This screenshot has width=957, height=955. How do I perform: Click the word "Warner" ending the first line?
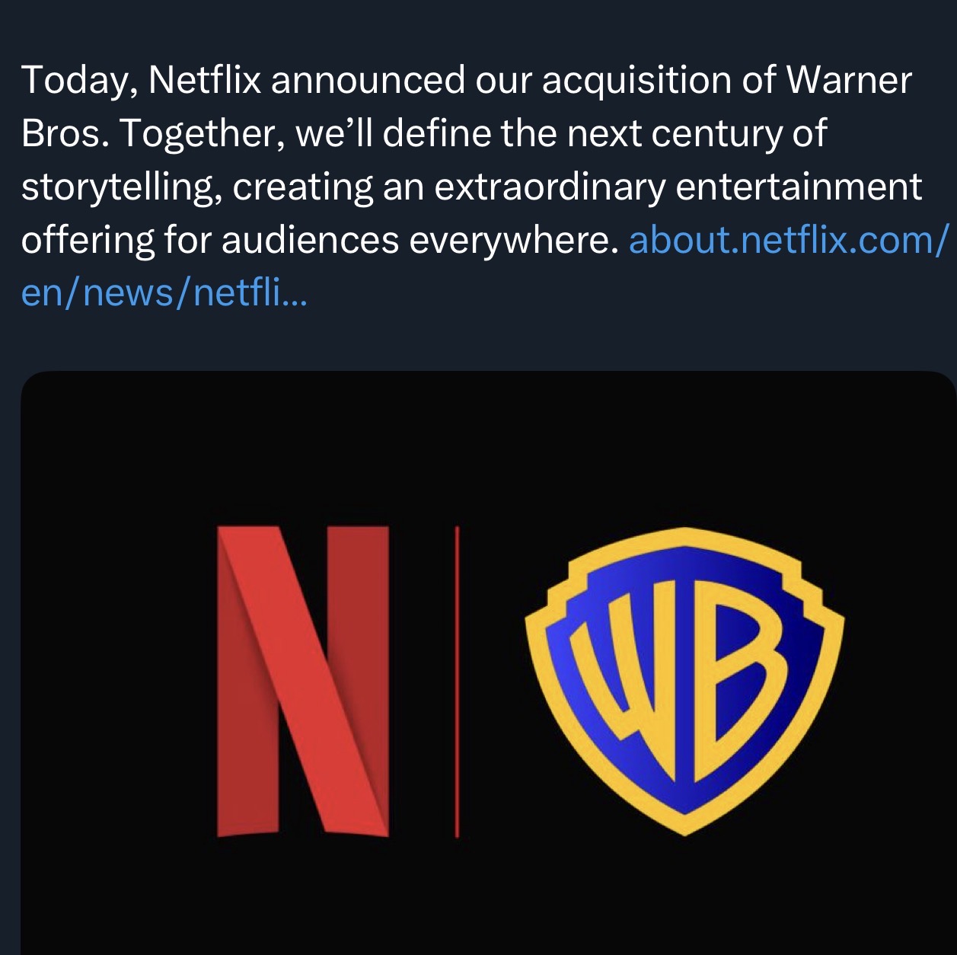coord(848,81)
